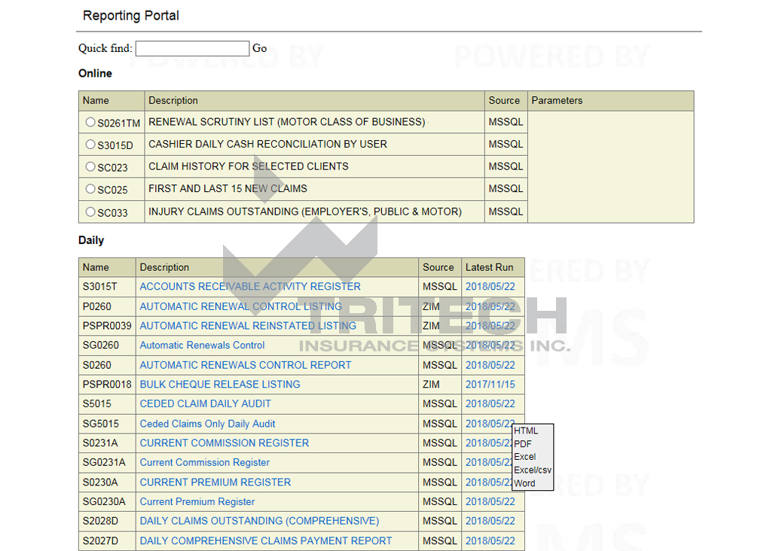The image size is (776, 551).
Task: Click latest run date for S2027D row
Action: click(490, 540)
